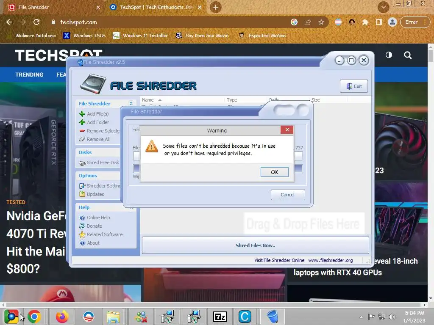Click the Updates icon
This screenshot has width=434, height=325.
(82, 194)
